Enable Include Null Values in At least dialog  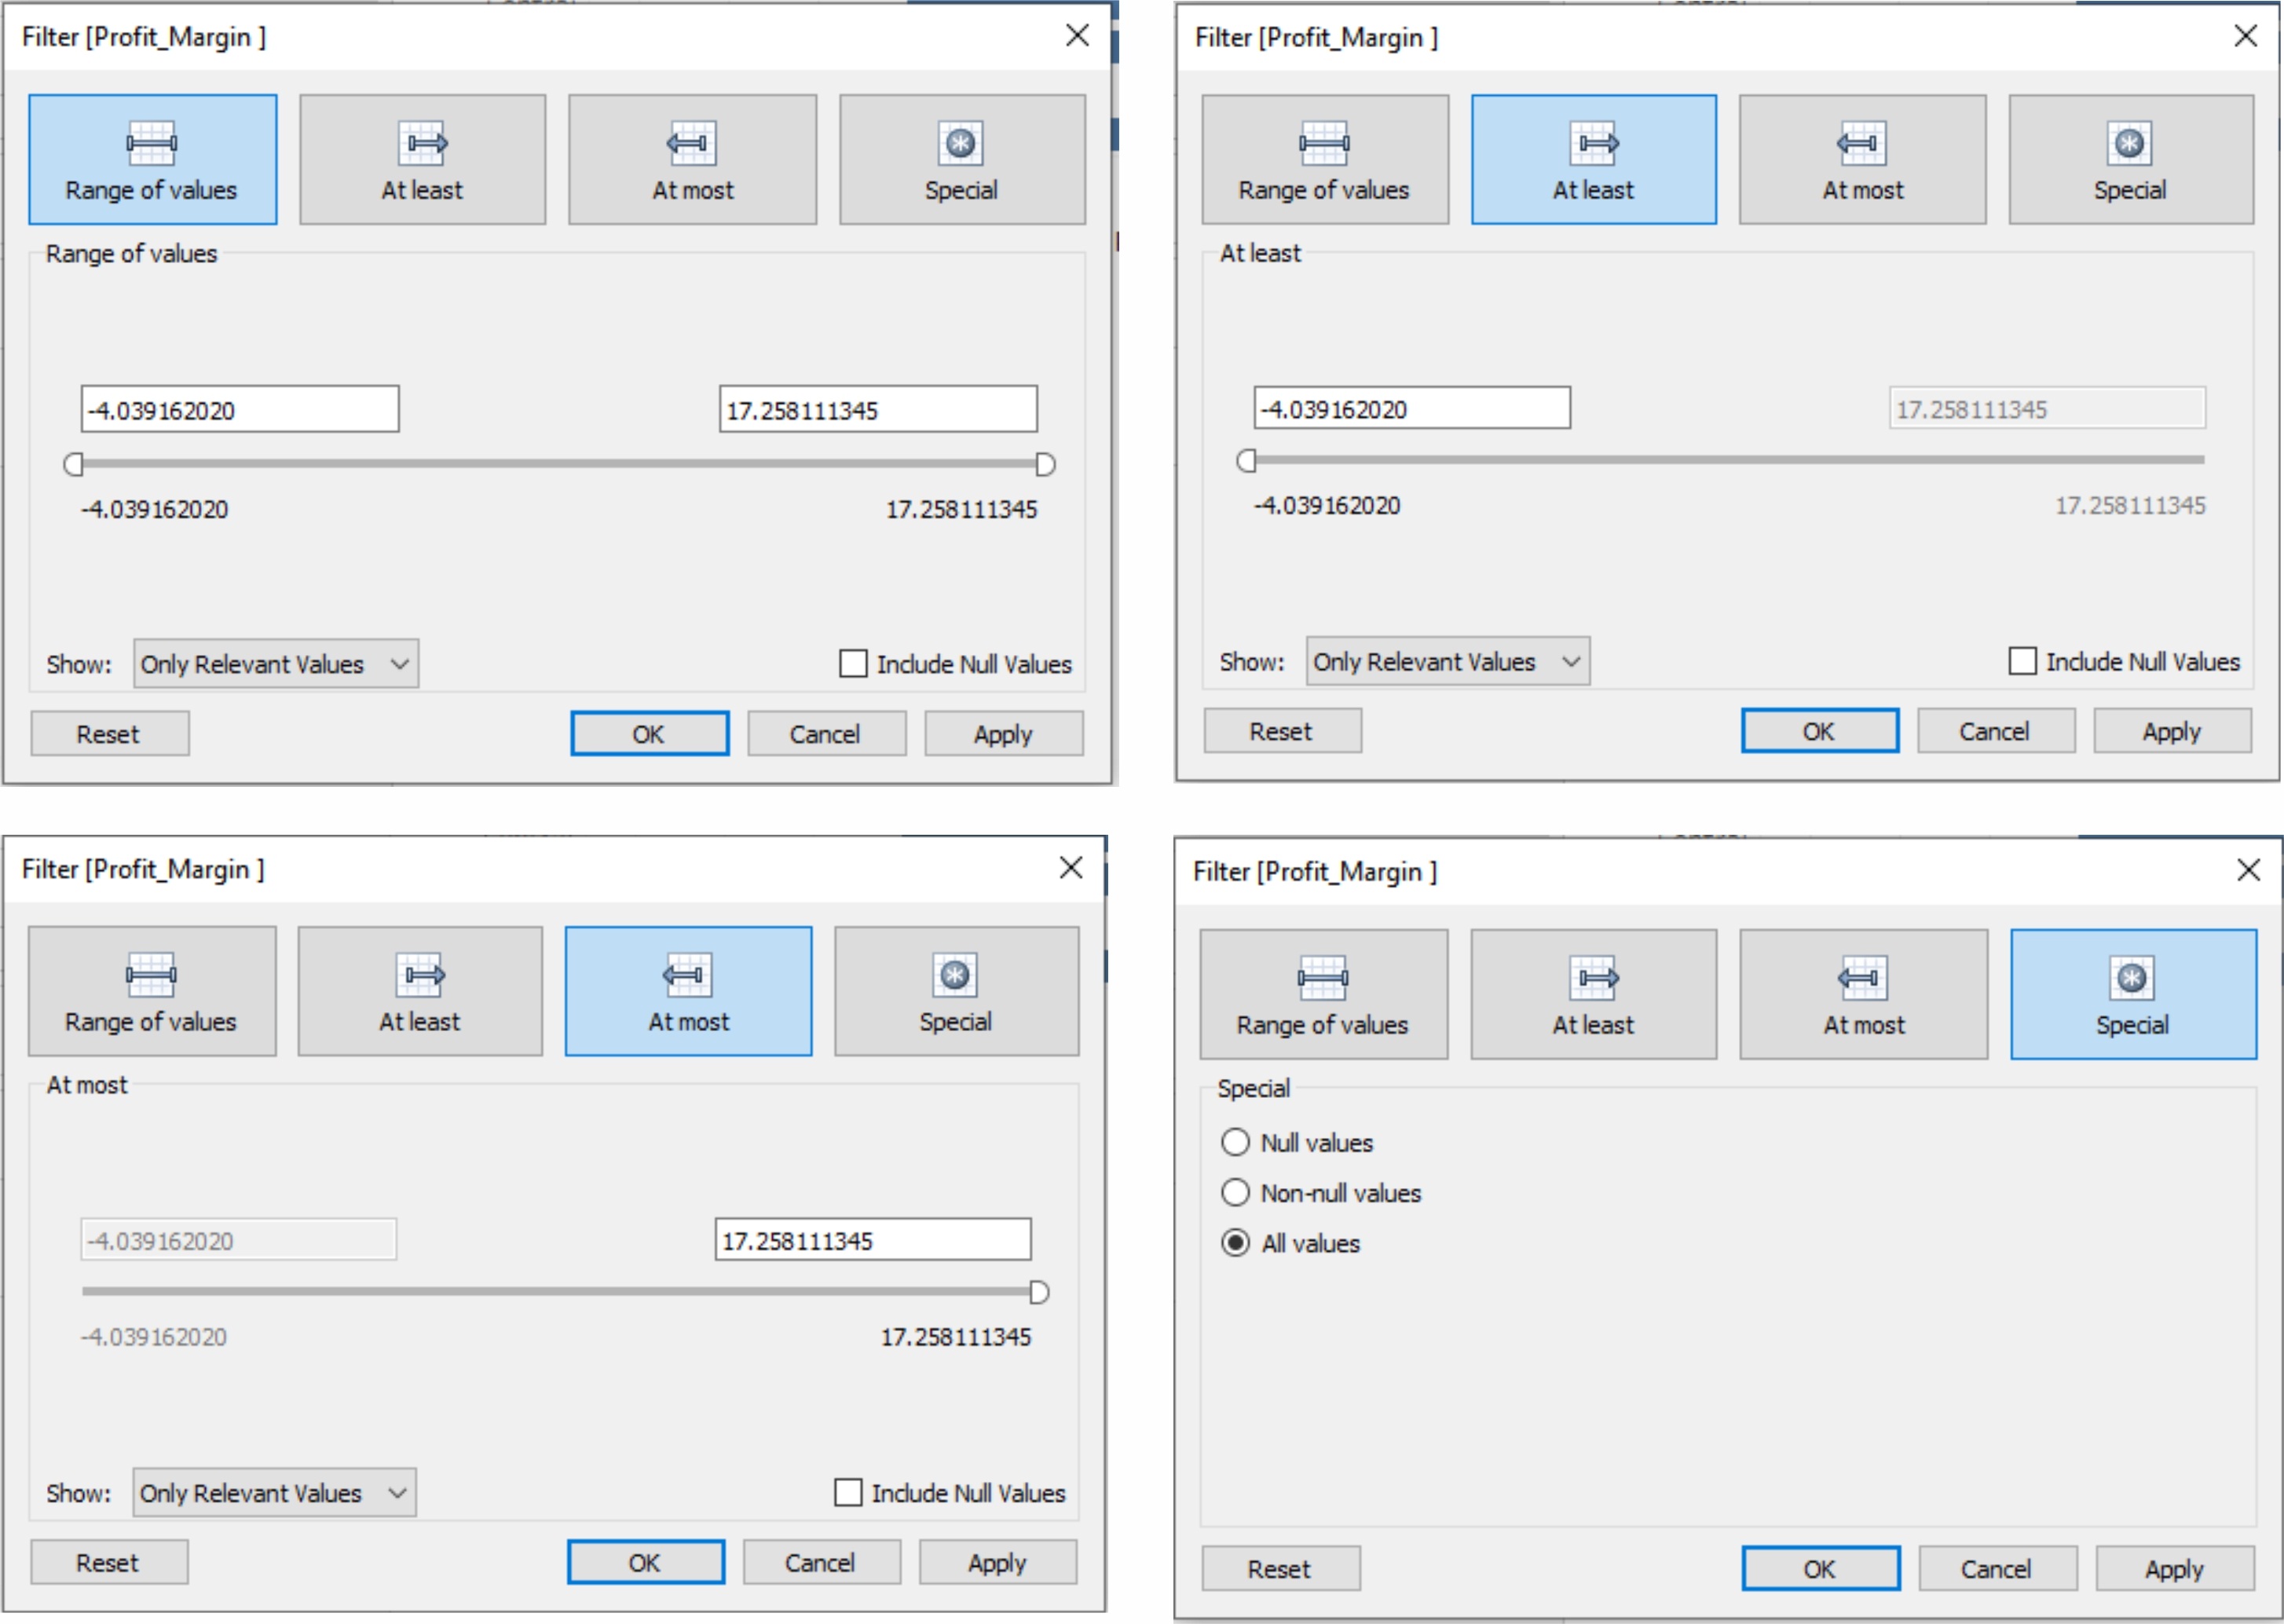coord(2022,661)
